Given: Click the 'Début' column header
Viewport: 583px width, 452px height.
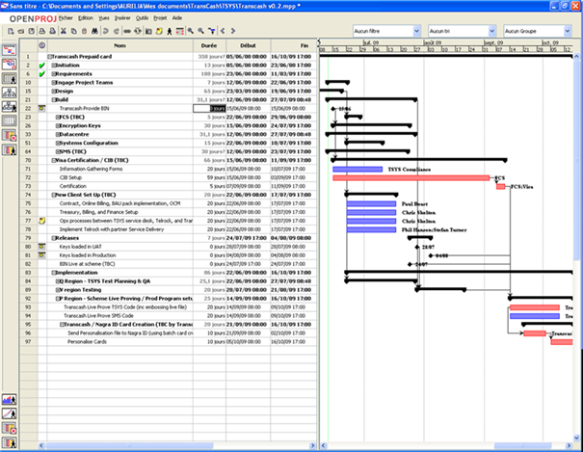Looking at the screenshot, I should [x=248, y=45].
